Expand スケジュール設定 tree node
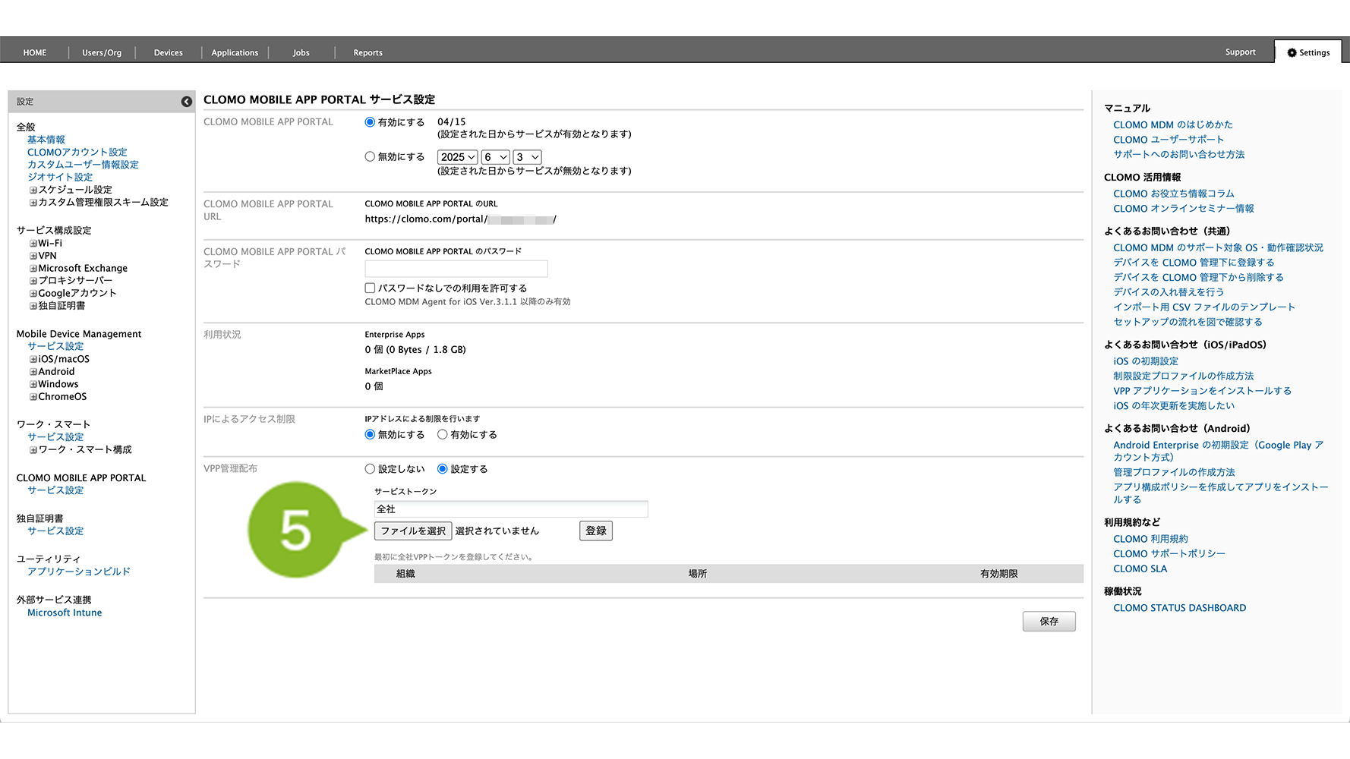Image resolution: width=1350 pixels, height=759 pixels. (33, 190)
